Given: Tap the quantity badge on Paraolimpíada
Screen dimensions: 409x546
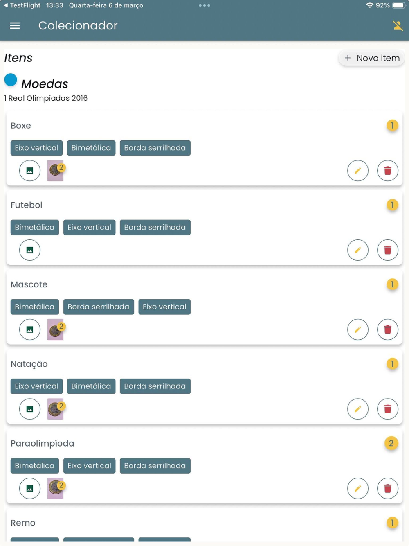Looking at the screenshot, I should 391,443.
